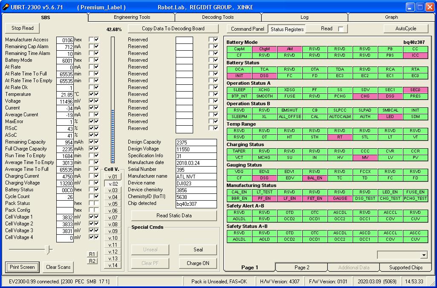Click the Print Screen button
The height and width of the screenshot is (288, 437).
point(22,267)
